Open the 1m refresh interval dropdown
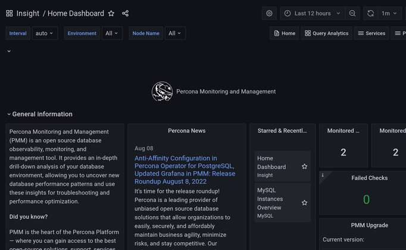Image resolution: width=406 pixels, height=250 pixels. point(389,14)
